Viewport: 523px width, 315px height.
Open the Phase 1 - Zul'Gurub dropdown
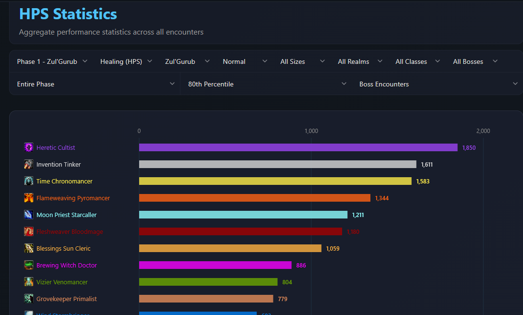[x=52, y=61]
